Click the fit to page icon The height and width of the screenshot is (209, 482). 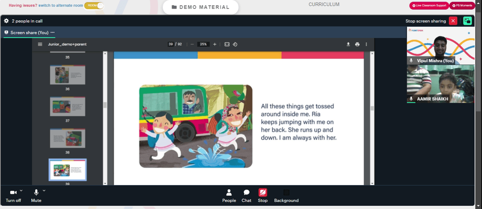(x=227, y=44)
